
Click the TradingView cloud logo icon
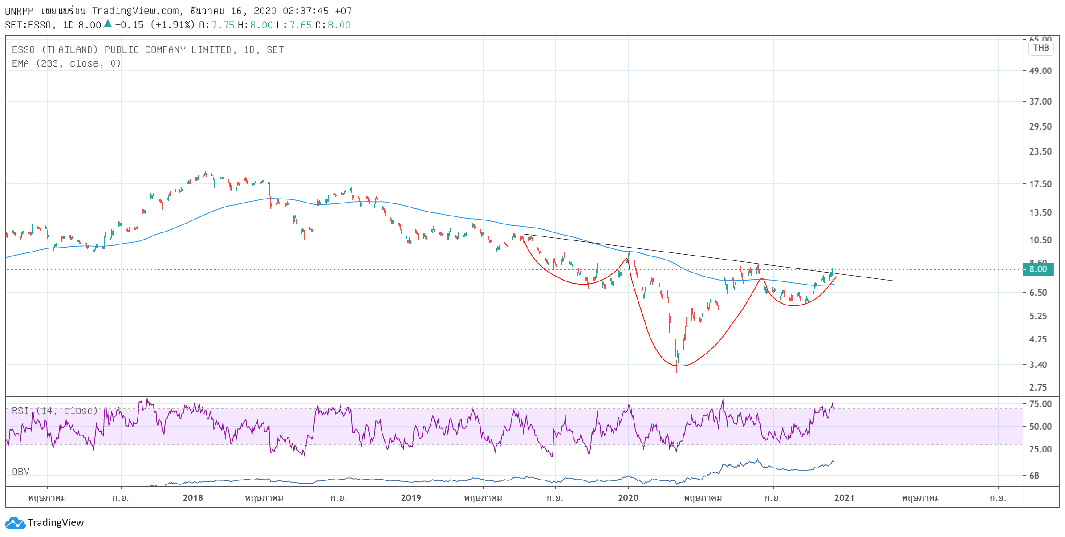[x=15, y=522]
